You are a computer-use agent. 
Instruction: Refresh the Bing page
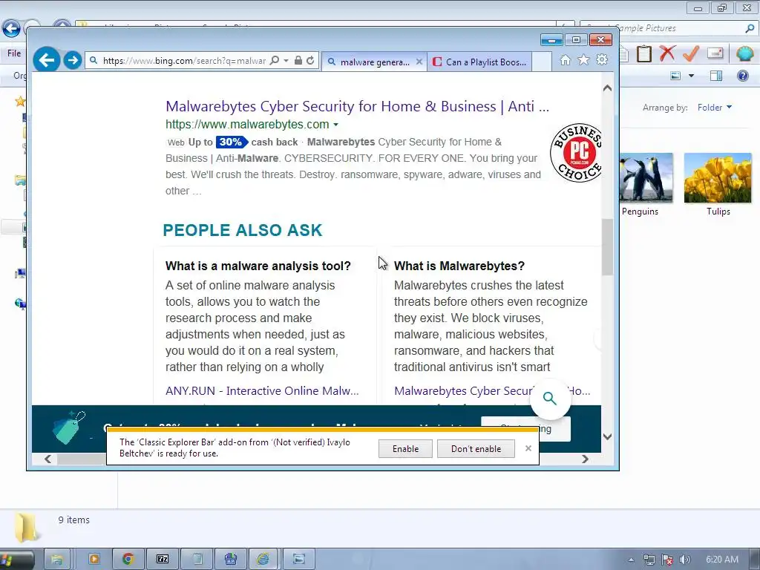pyautogui.click(x=310, y=61)
